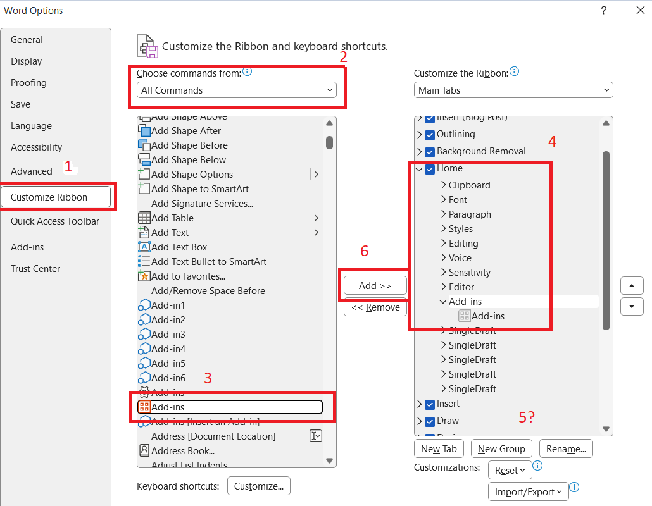Click the Add Text Box icon
The height and width of the screenshot is (506, 652).
[144, 247]
